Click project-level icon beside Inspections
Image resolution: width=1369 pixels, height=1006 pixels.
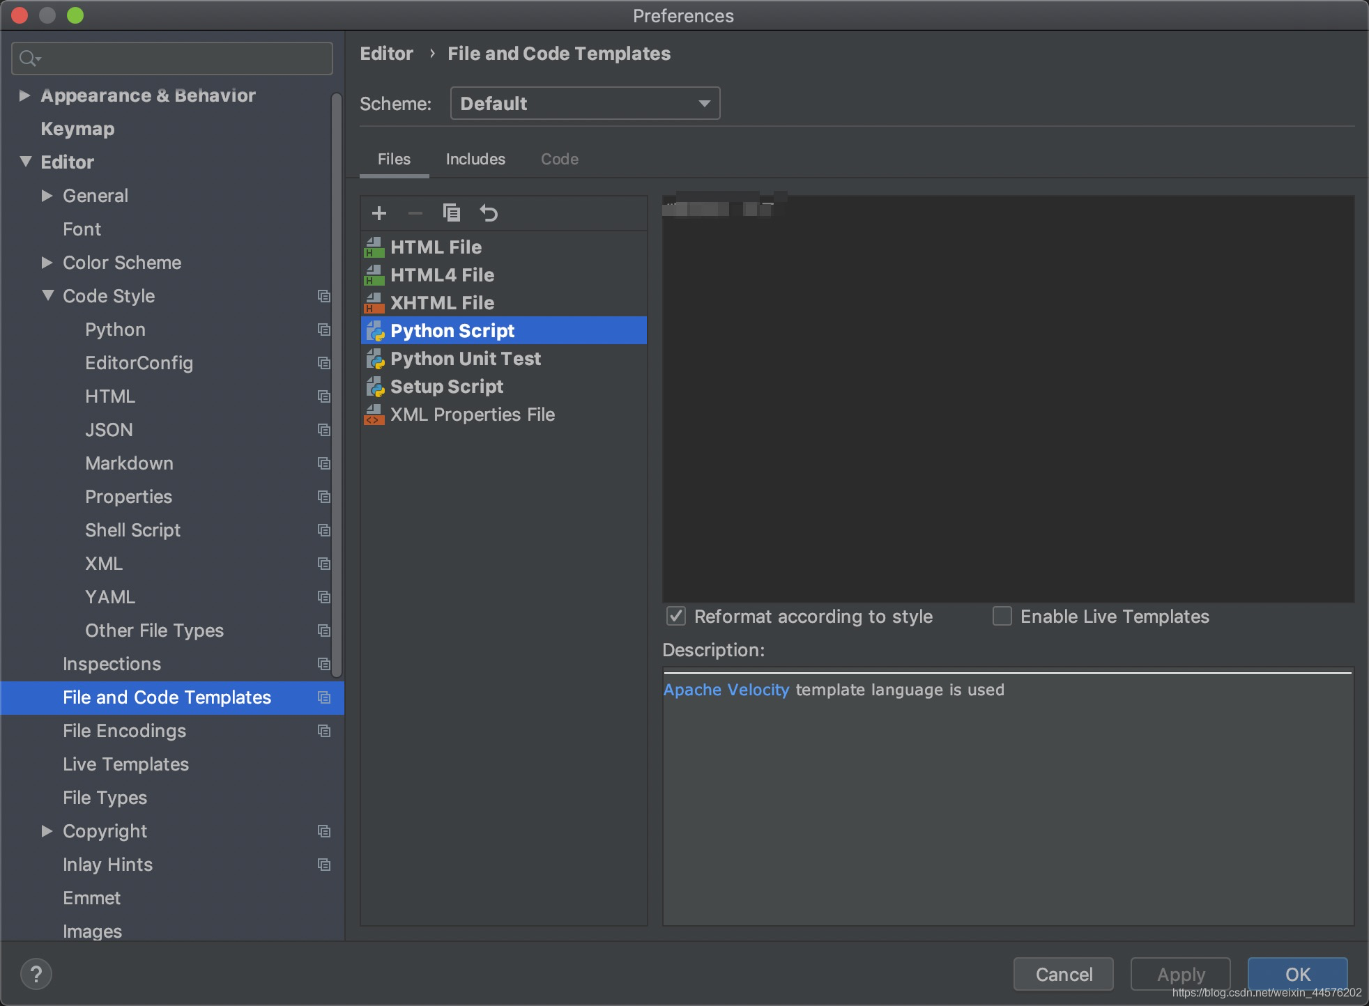pos(324,664)
